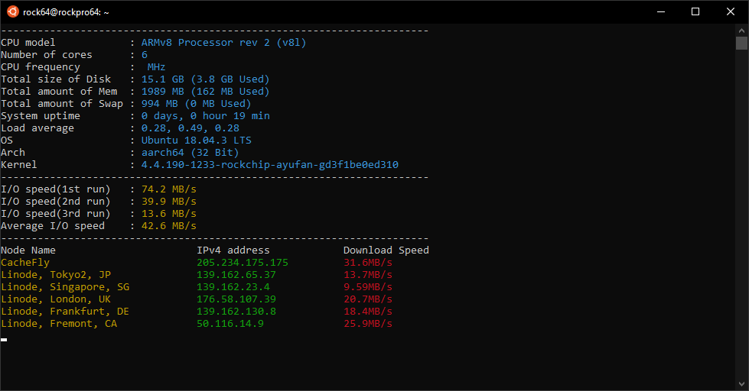Click the CacheFly node name
This screenshot has height=391, width=749.
tap(25, 263)
